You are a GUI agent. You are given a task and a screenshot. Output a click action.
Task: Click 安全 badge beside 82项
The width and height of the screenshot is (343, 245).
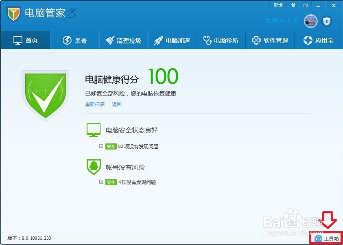(x=111, y=146)
